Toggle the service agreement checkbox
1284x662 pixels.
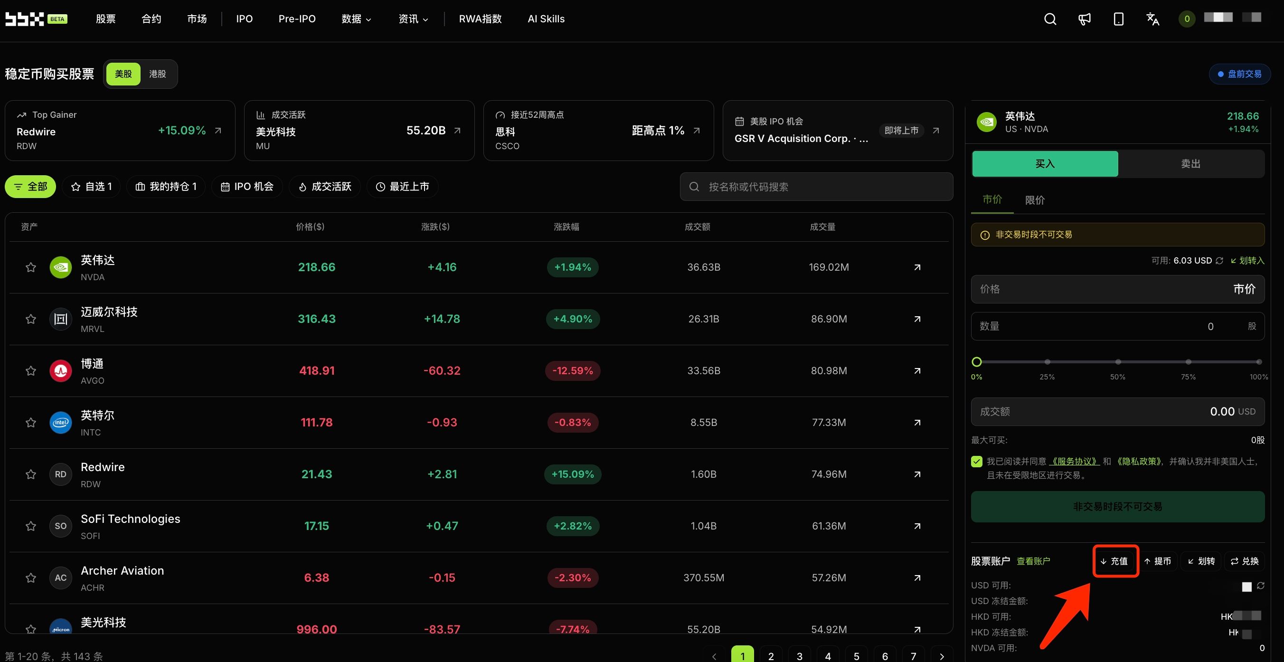click(x=976, y=462)
